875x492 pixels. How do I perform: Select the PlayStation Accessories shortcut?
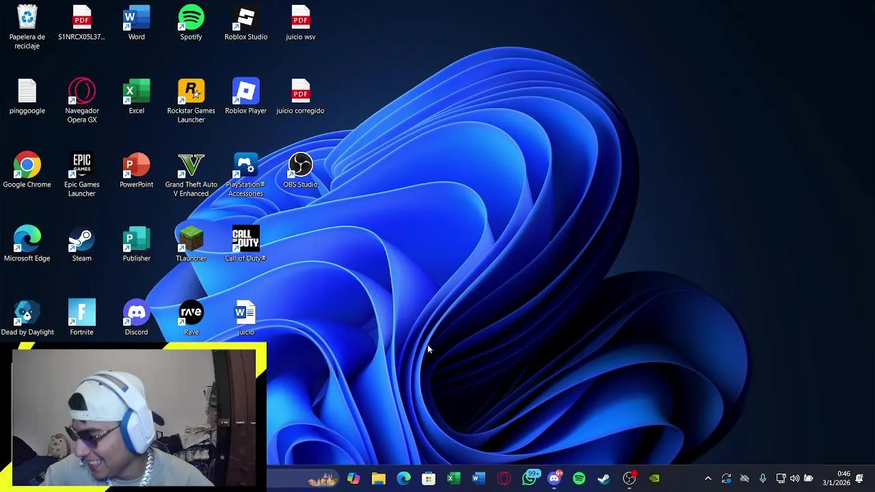246,174
